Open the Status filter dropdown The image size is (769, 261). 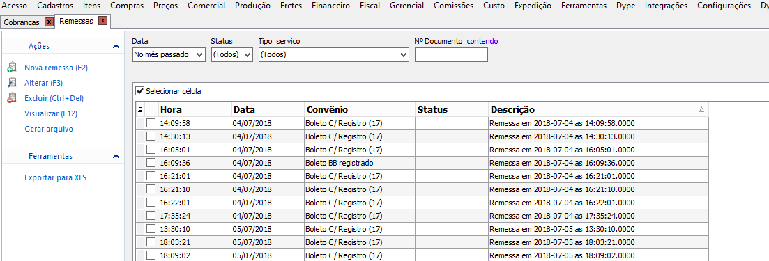[232, 54]
